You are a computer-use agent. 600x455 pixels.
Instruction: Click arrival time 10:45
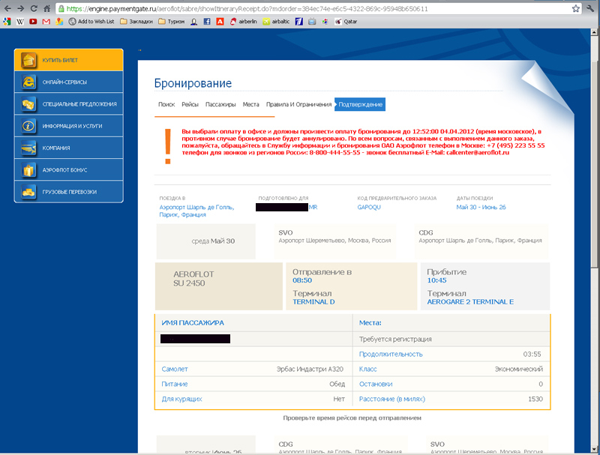click(x=436, y=280)
